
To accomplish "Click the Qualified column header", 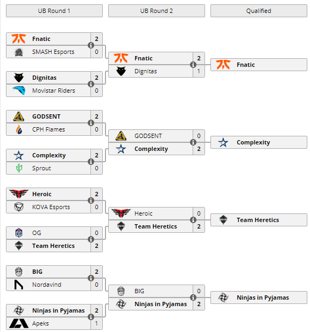I will point(259,11).
